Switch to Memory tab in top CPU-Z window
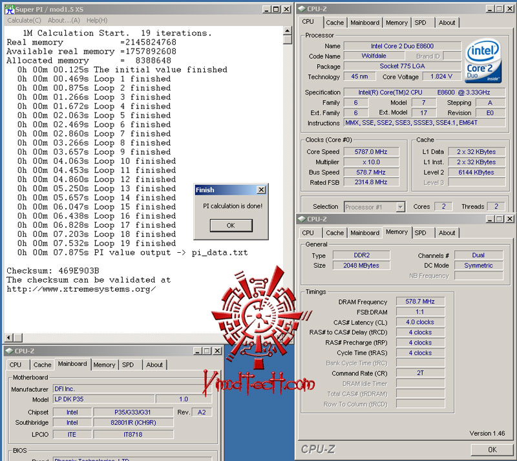Screen dimensions: 517x461 tap(397, 23)
